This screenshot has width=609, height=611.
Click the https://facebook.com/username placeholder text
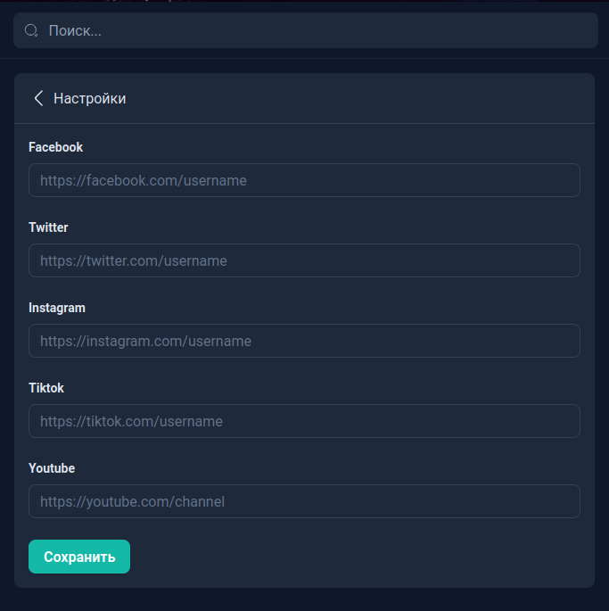[x=144, y=180]
